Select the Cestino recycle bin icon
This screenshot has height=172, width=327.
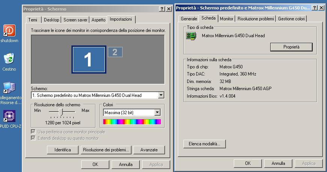(9, 59)
